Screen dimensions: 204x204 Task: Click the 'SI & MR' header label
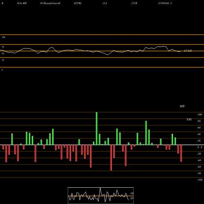click(22, 3)
